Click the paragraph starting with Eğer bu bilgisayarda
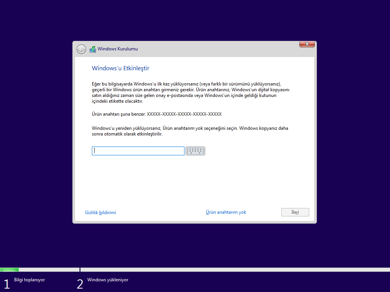Image resolution: width=390 pixels, height=292 pixels. pos(190,92)
